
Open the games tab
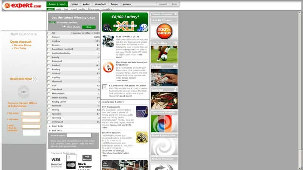coord(127,4)
